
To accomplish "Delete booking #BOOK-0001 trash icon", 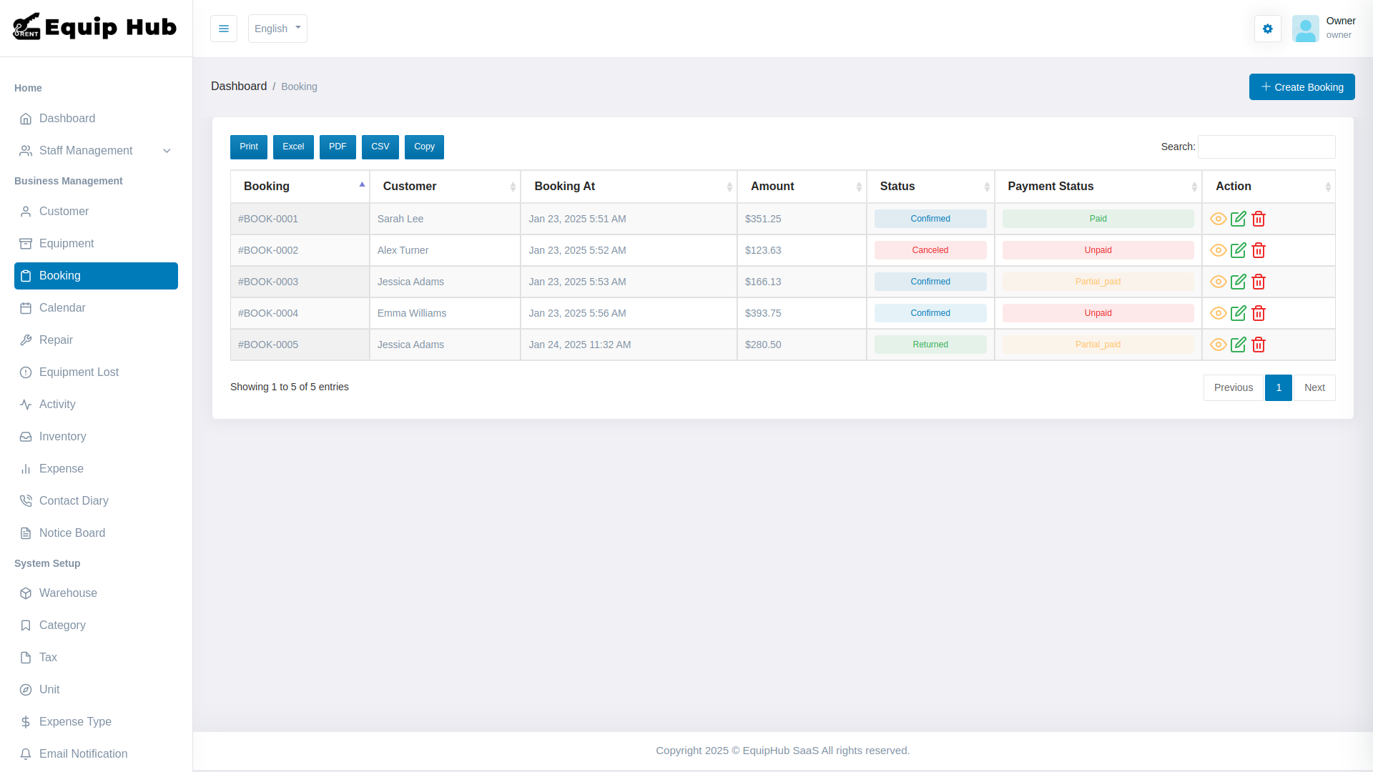I will [x=1259, y=219].
